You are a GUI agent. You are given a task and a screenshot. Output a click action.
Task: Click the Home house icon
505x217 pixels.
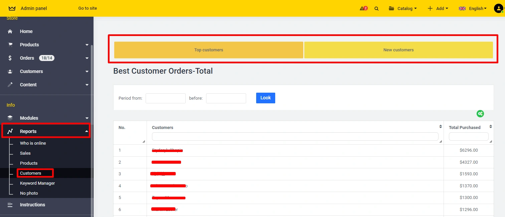(x=10, y=31)
